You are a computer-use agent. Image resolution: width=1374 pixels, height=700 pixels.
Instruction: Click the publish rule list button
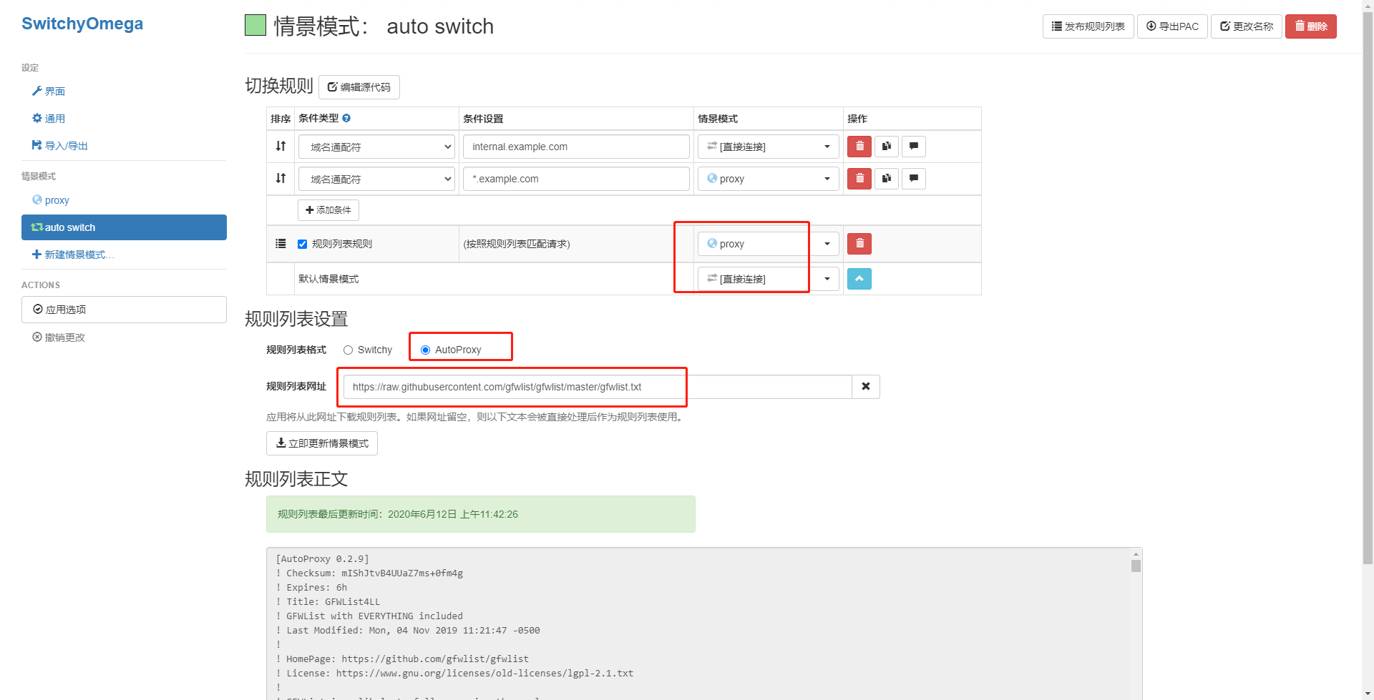1088,26
